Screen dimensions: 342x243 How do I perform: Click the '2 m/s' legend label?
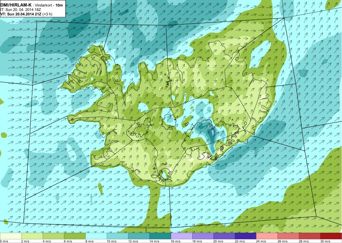pos(25,241)
